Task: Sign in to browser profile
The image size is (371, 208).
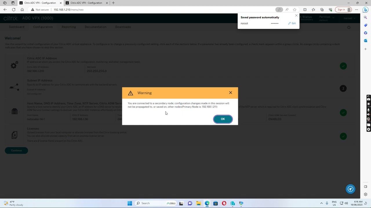Action: (x=344, y=10)
